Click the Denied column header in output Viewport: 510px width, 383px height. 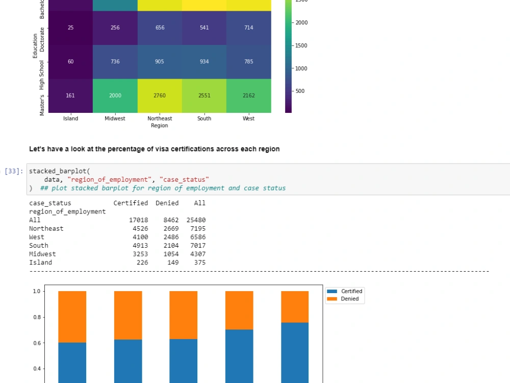click(167, 203)
